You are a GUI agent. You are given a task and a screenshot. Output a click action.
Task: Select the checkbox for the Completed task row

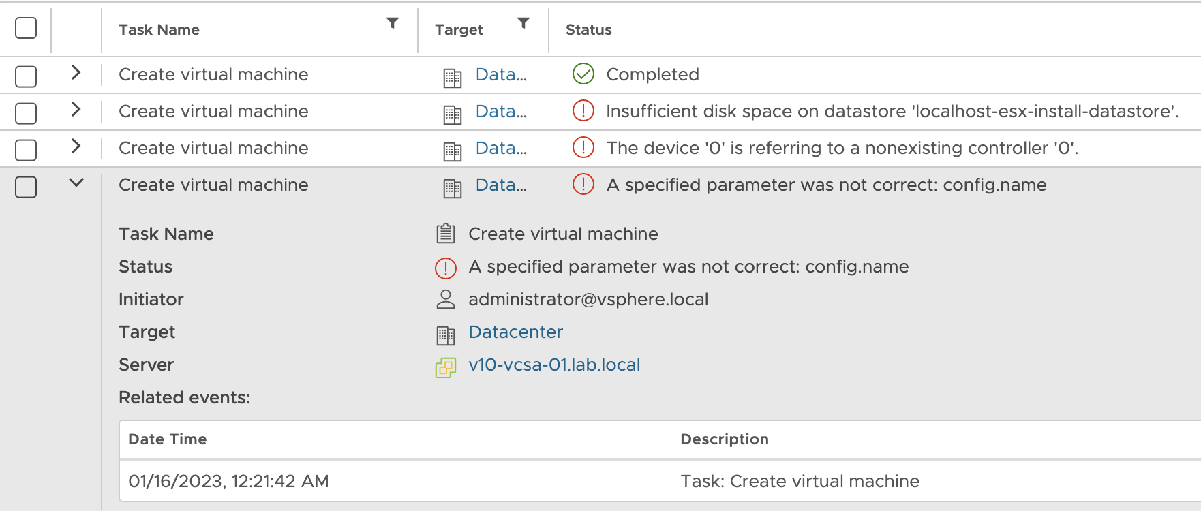pos(26,76)
